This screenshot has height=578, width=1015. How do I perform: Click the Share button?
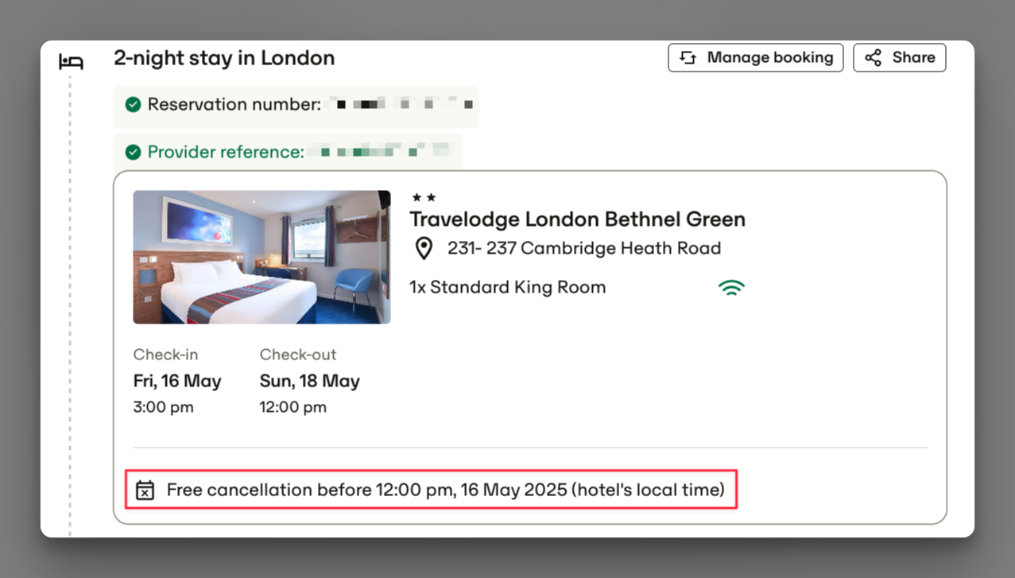pos(900,58)
